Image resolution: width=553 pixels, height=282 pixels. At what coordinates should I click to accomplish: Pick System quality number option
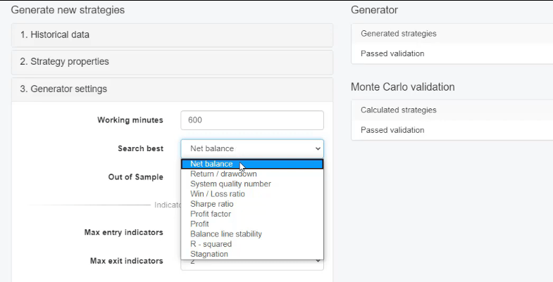coord(230,184)
